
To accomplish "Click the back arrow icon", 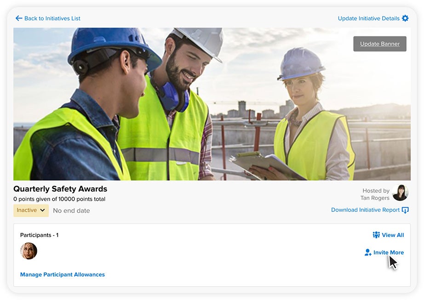I will tap(19, 18).
